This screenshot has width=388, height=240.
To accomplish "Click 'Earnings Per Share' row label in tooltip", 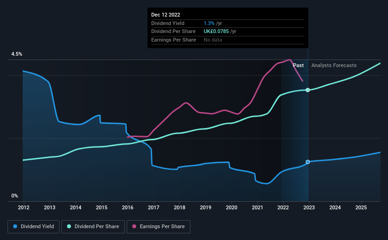I will click(x=173, y=40).
